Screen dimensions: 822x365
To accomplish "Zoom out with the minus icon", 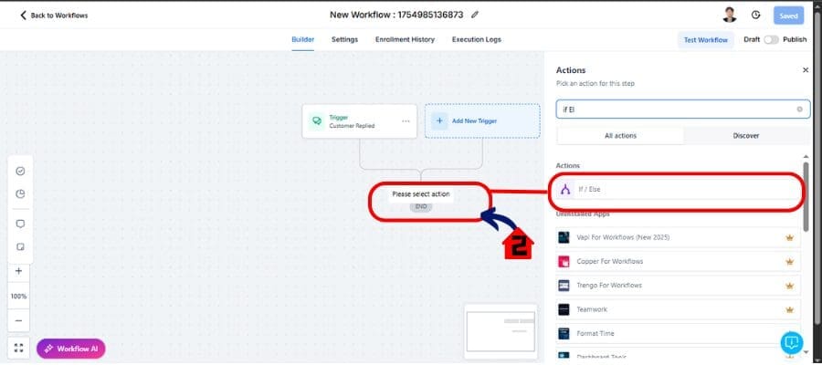I will click(x=19, y=321).
